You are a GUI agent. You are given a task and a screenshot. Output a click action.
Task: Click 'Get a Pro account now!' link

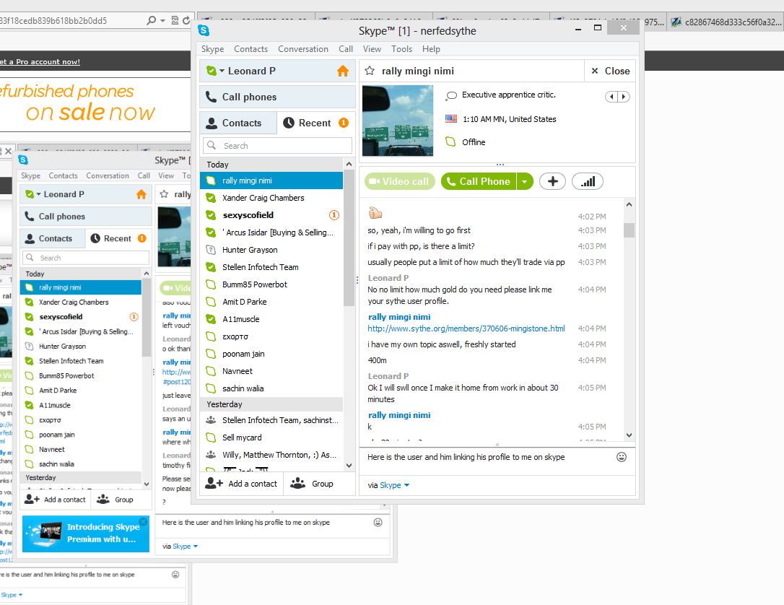click(40, 62)
